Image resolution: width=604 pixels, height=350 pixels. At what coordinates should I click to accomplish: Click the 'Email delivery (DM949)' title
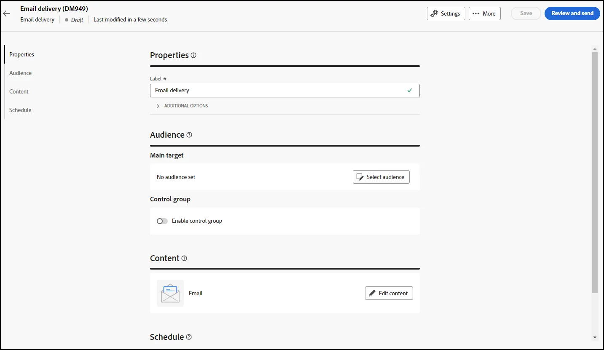(x=54, y=9)
